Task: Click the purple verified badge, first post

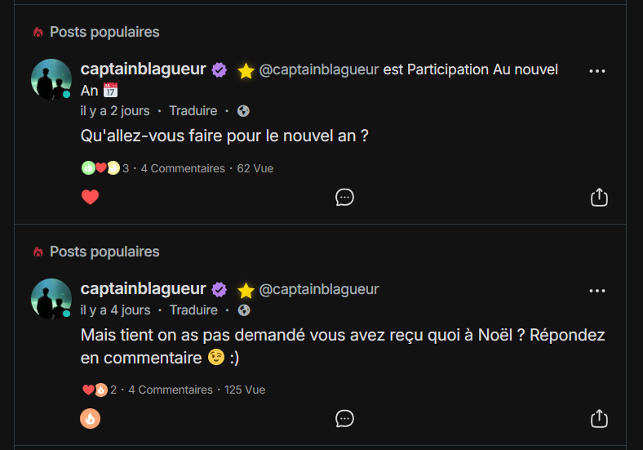Action: tap(220, 70)
